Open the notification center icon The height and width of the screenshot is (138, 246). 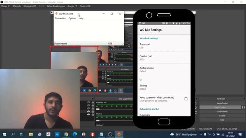click(240, 134)
